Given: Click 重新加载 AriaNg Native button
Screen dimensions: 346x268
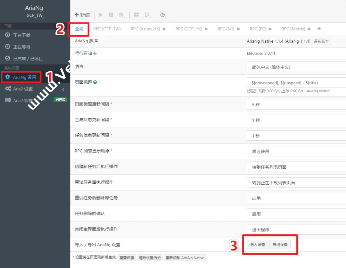Looking at the screenshot, I should (185, 258).
